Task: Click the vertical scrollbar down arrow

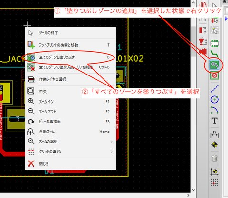Action: [x=193, y=190]
